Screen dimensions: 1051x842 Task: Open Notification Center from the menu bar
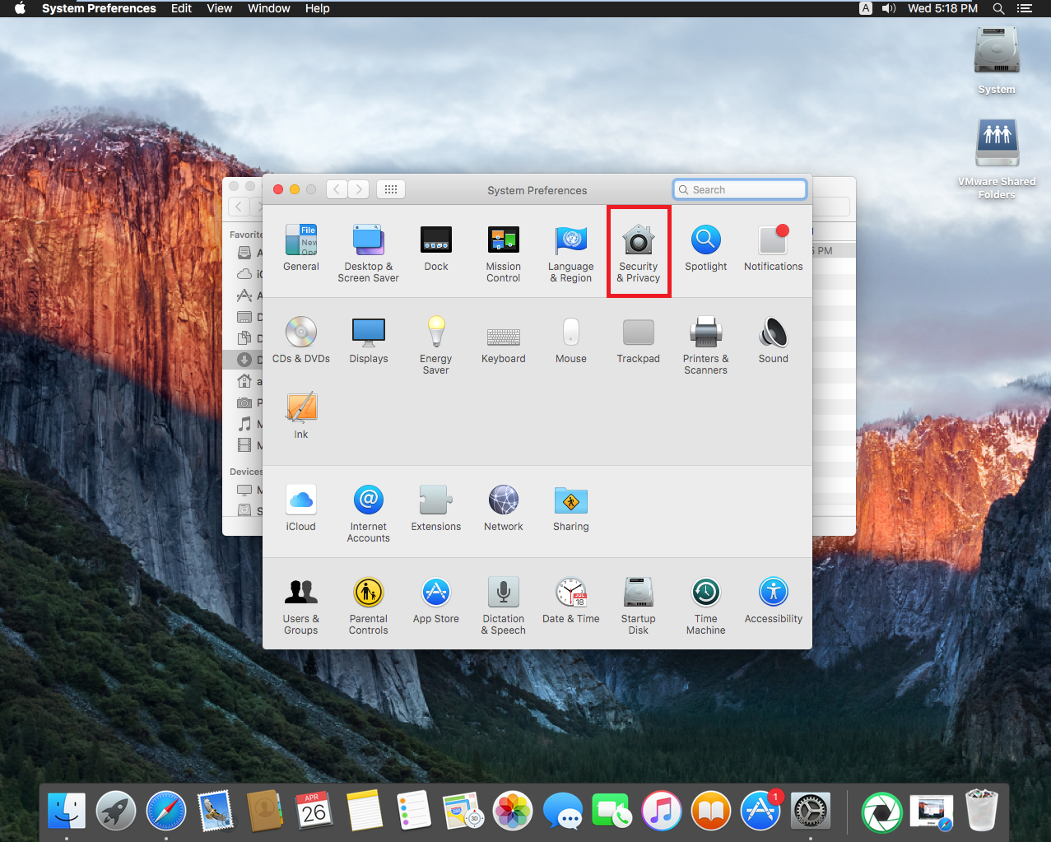1025,8
